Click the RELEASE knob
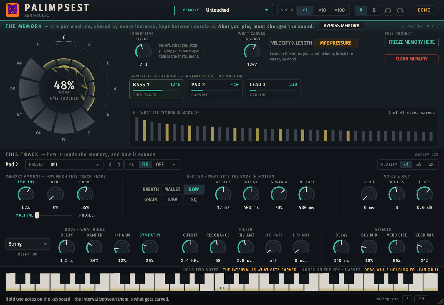Screen dimensions: 444x305 pyautogui.click(x=307, y=194)
